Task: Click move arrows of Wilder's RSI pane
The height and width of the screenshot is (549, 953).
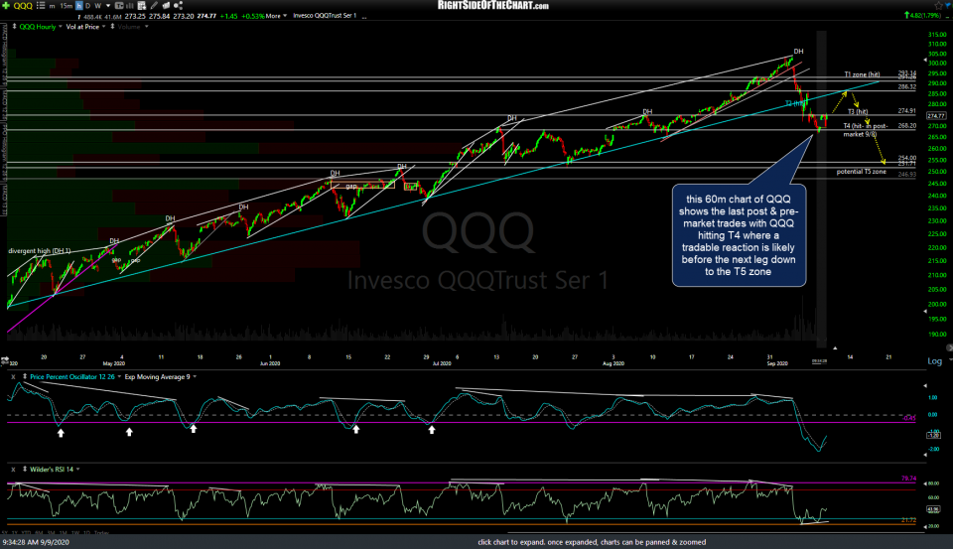Action: coord(25,469)
